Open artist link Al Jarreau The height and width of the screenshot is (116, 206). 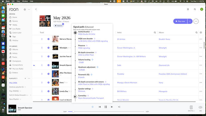(x=121, y=39)
